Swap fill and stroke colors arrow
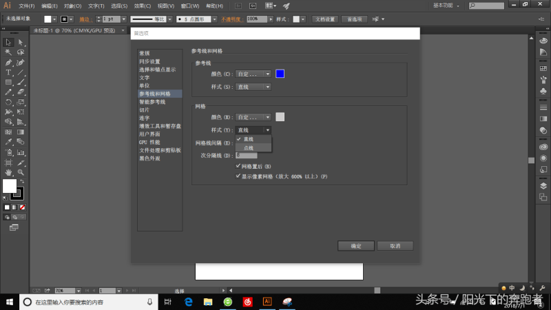Image resolution: width=551 pixels, height=310 pixels. tap(22, 181)
